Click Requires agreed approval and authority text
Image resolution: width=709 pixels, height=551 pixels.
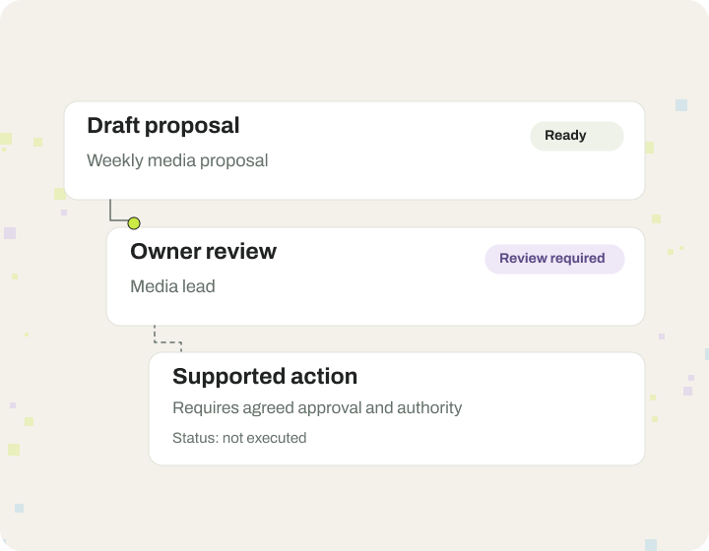[317, 407]
